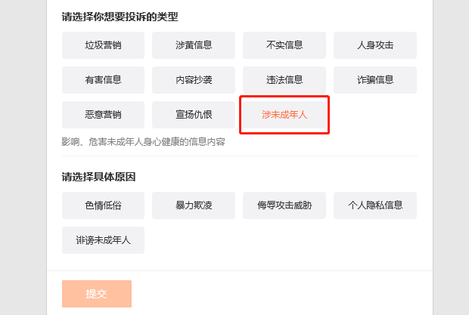Choose the 有害信息 option
469x315 pixels.
click(x=103, y=80)
